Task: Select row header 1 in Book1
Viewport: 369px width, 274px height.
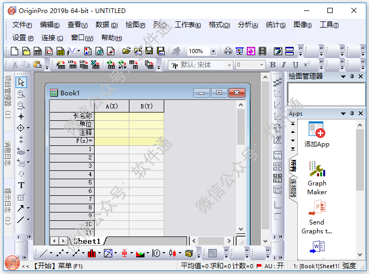Action: (72, 150)
